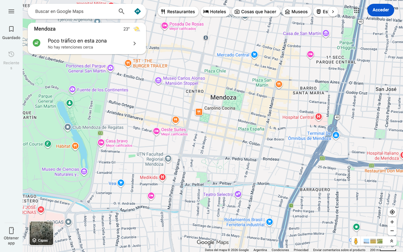Click the directions icon next to search
403x252 pixels.
tap(138, 11)
